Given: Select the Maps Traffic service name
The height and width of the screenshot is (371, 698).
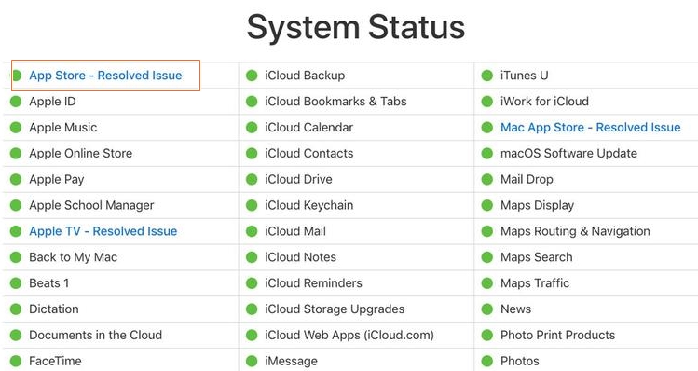Looking at the screenshot, I should tap(535, 282).
